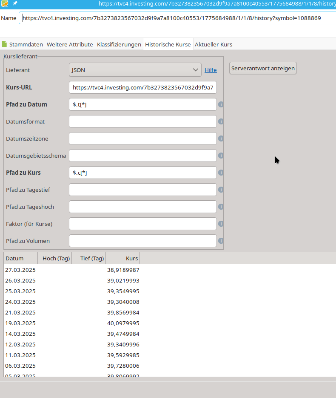Viewport: 336px width, 398px height.
Task: Open the Hilfe link
Action: click(x=211, y=70)
